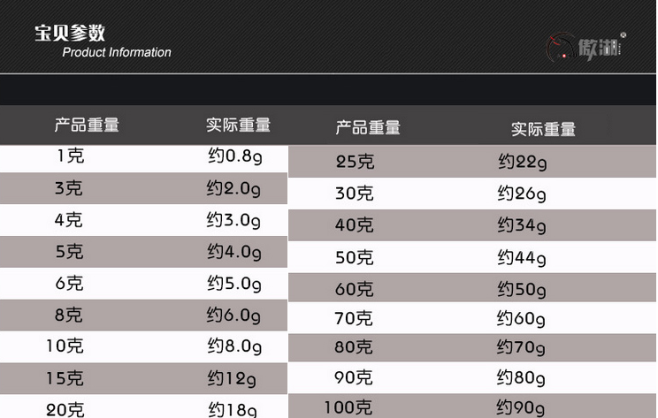
Task: Select the 1克 row cell
Action: tap(71, 156)
